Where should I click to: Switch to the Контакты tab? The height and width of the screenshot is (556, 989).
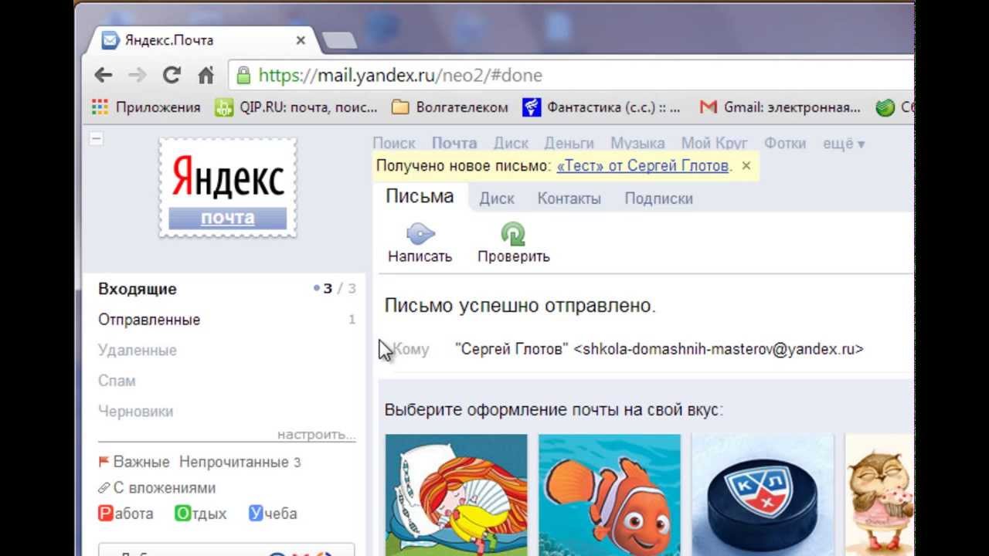tap(569, 198)
